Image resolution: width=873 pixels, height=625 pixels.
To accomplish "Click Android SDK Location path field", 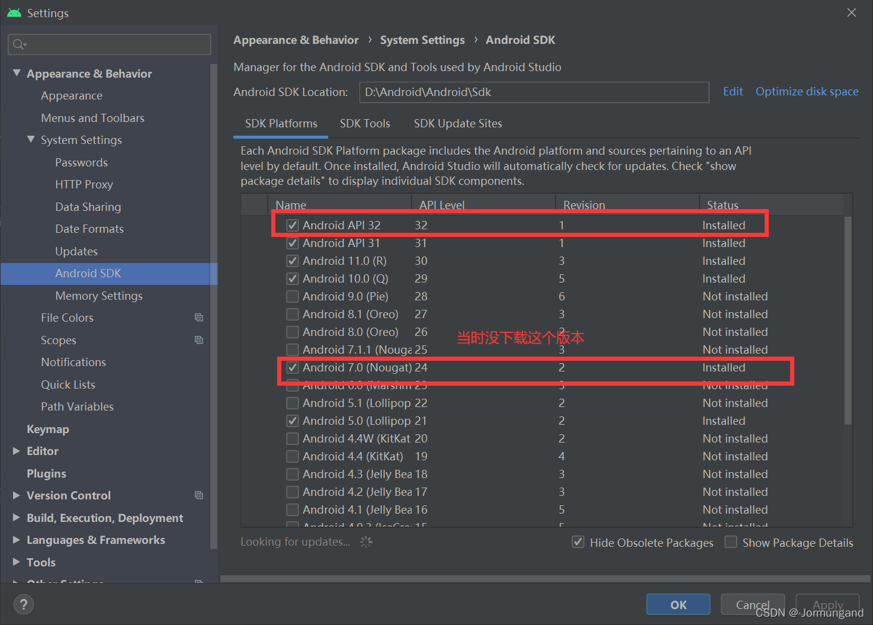I will coord(534,92).
